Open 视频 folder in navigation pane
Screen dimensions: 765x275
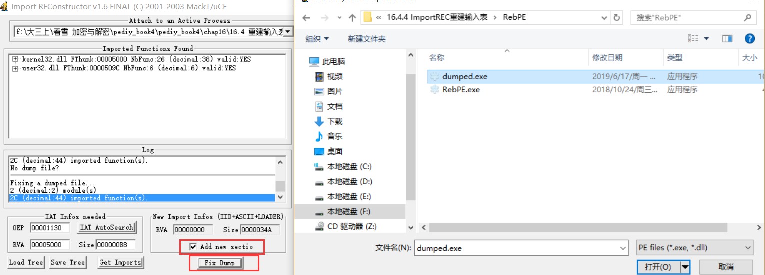(x=329, y=76)
